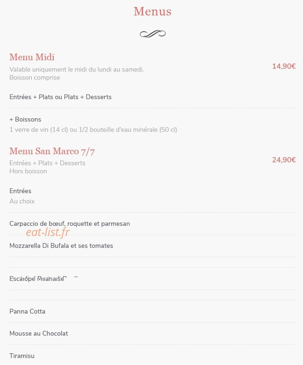Image resolution: width=303 pixels, height=365 pixels.
Task: Click the 14,90€ price
Action: coord(284,66)
